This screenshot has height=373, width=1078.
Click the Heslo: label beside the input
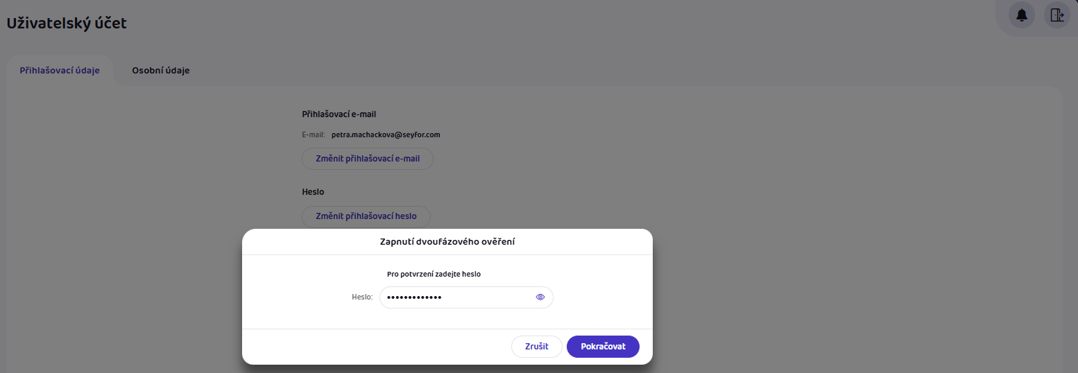(x=362, y=297)
